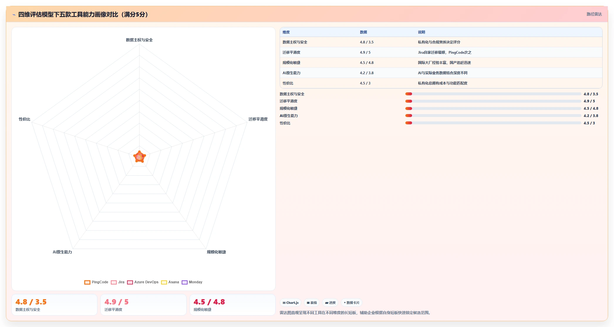Click icon before the chart title
The width and height of the screenshot is (614, 327).
(14, 15)
